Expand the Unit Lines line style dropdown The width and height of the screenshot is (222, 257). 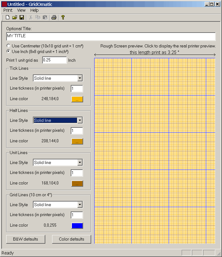(80, 163)
